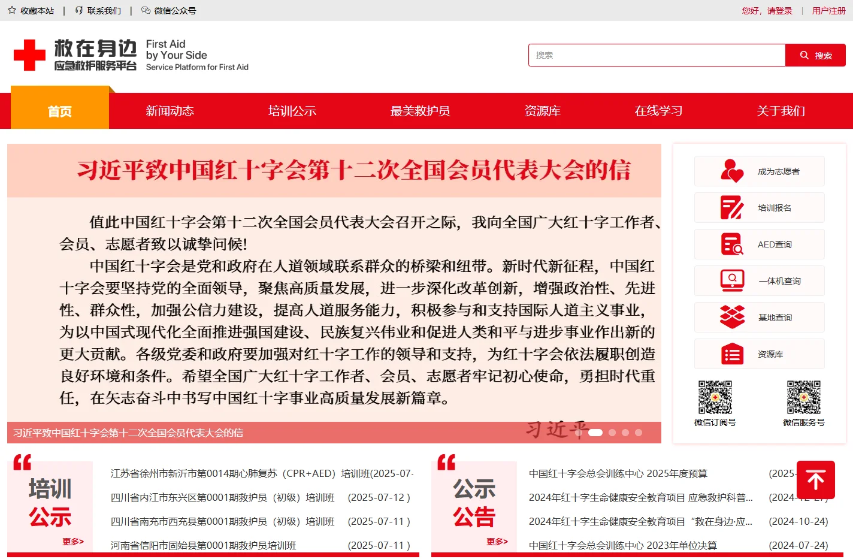The width and height of the screenshot is (853, 559).
Task: Select the first active carousel dot
Action: point(595,433)
